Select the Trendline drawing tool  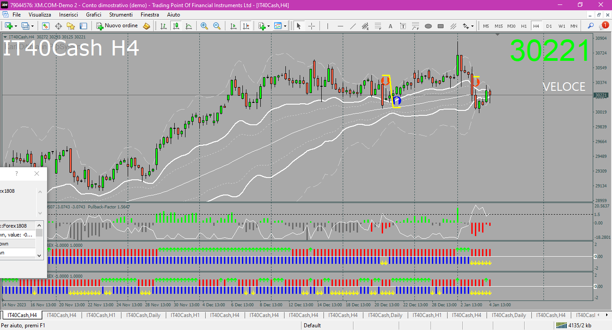pos(353,26)
